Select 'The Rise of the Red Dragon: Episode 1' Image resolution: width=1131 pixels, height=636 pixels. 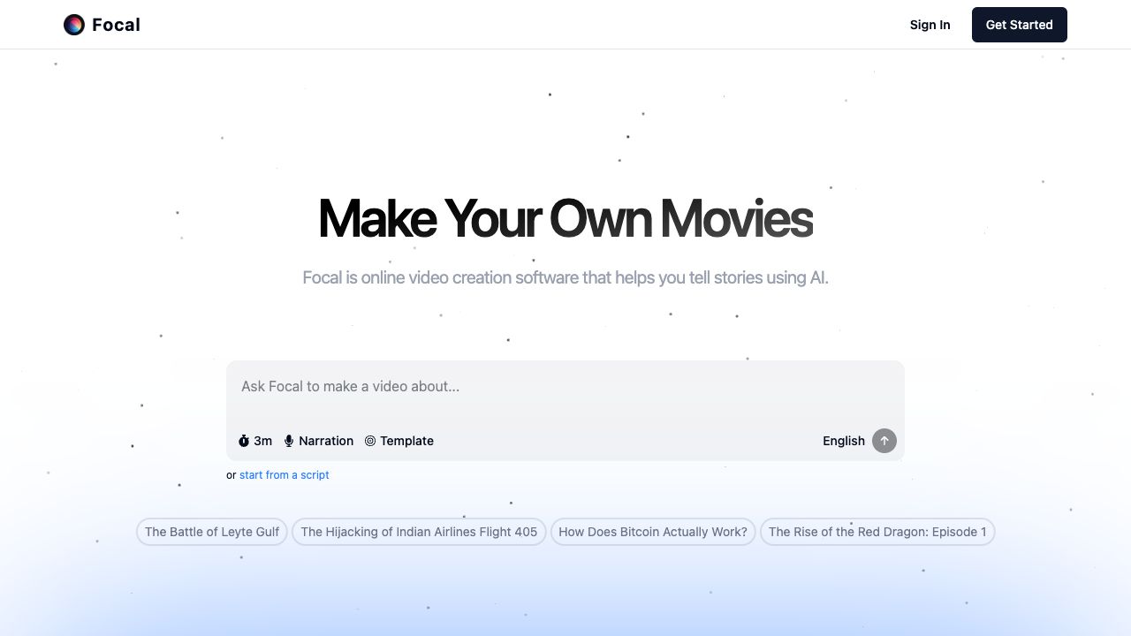877,532
